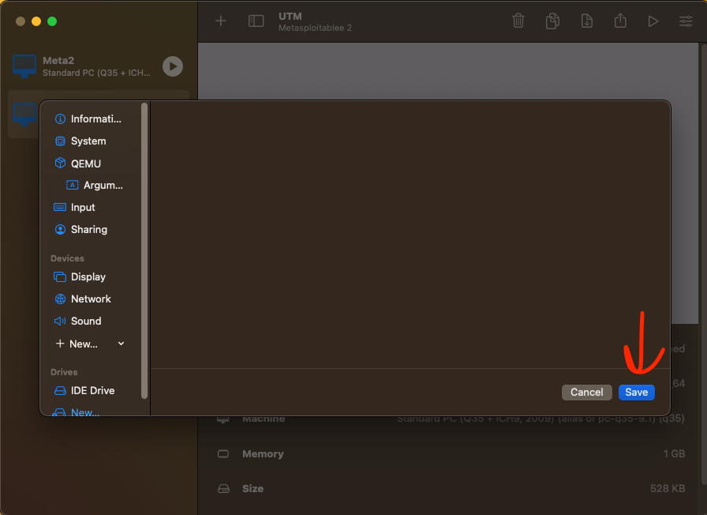Select second virtual machine monitor icon
This screenshot has width=707, height=515.
click(24, 114)
